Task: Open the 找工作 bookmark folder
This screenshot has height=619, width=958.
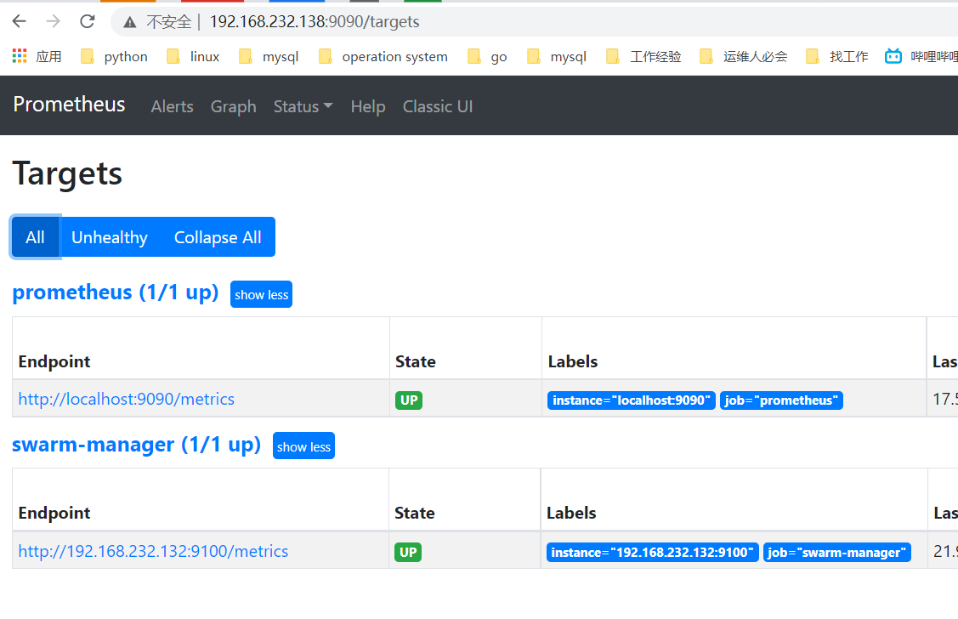Action: point(837,57)
